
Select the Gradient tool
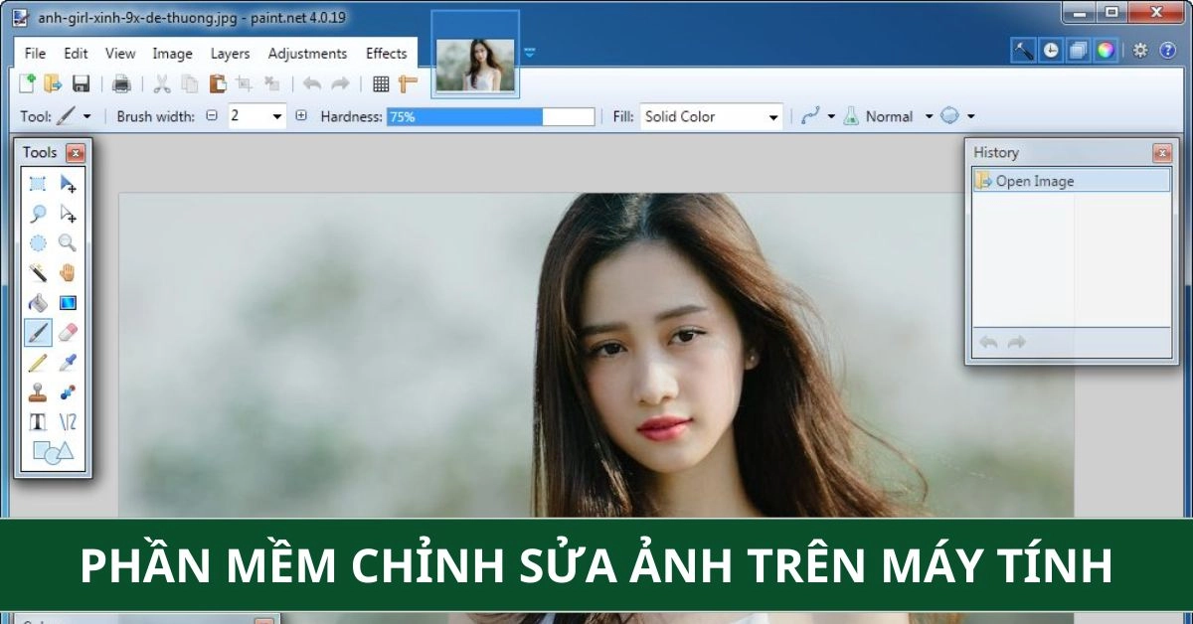[x=68, y=302]
